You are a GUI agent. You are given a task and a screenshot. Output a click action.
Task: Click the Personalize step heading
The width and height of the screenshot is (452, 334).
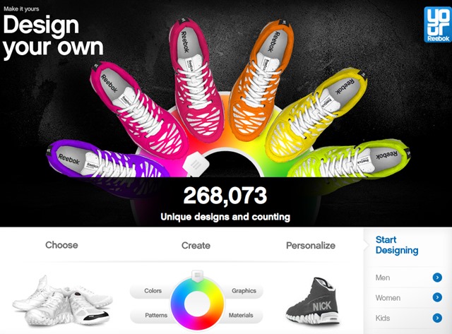[311, 246]
